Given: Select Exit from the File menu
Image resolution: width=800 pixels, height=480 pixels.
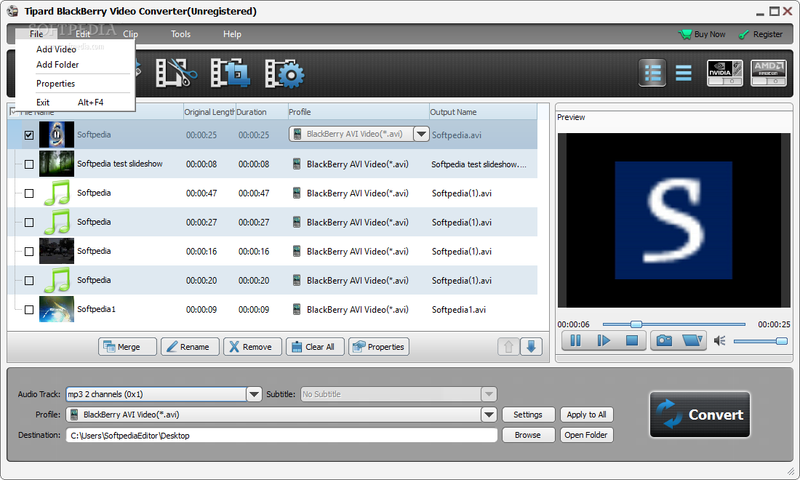Looking at the screenshot, I should point(43,103).
